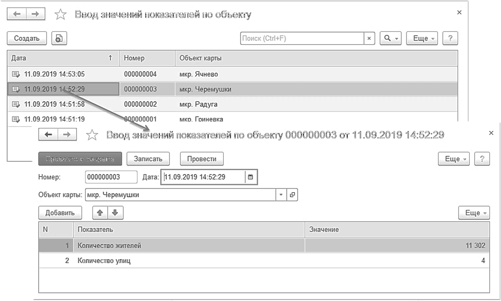The image size is (501, 301).
Task: Select the Количество улиц row
Action: pyautogui.click(x=264, y=260)
